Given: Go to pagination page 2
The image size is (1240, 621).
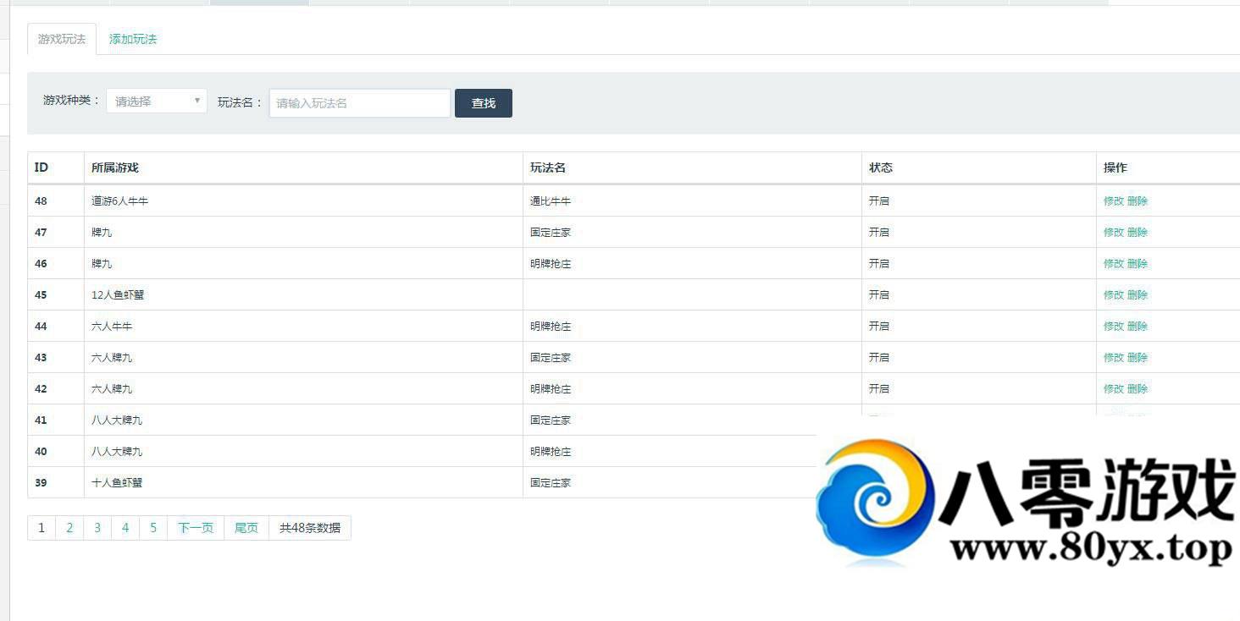Looking at the screenshot, I should pyautogui.click(x=69, y=528).
